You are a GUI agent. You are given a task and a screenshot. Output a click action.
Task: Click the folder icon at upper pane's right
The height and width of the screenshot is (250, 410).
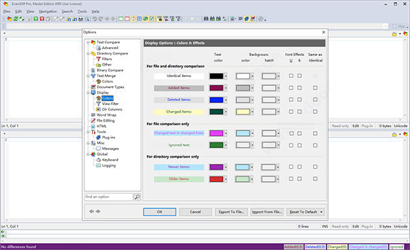coord(394,34)
